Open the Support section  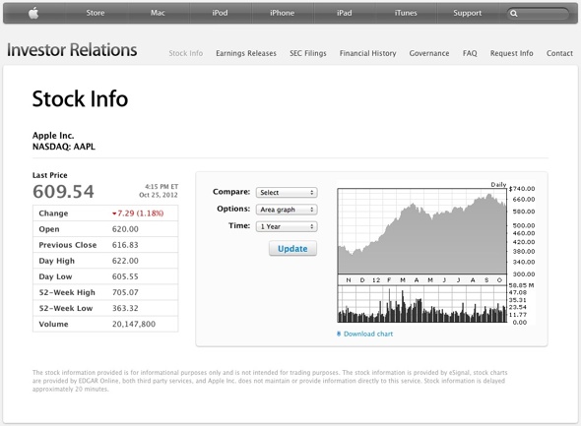tap(468, 13)
